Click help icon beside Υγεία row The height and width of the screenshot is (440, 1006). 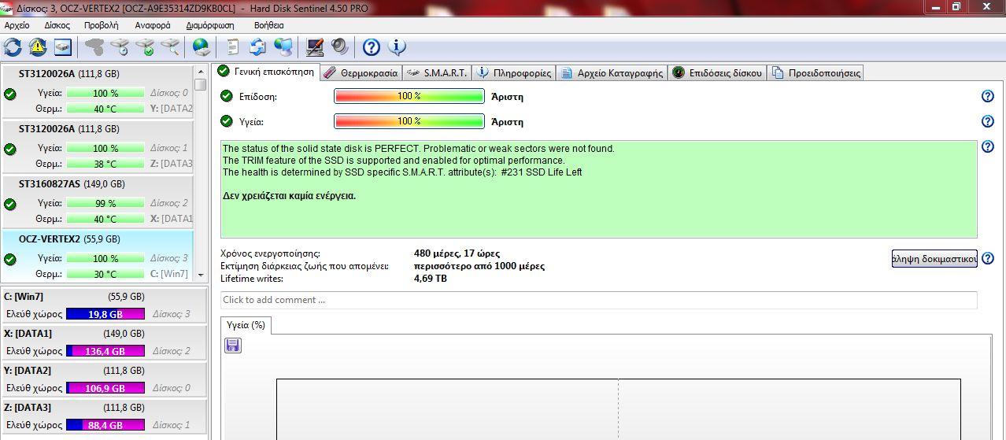tap(988, 121)
